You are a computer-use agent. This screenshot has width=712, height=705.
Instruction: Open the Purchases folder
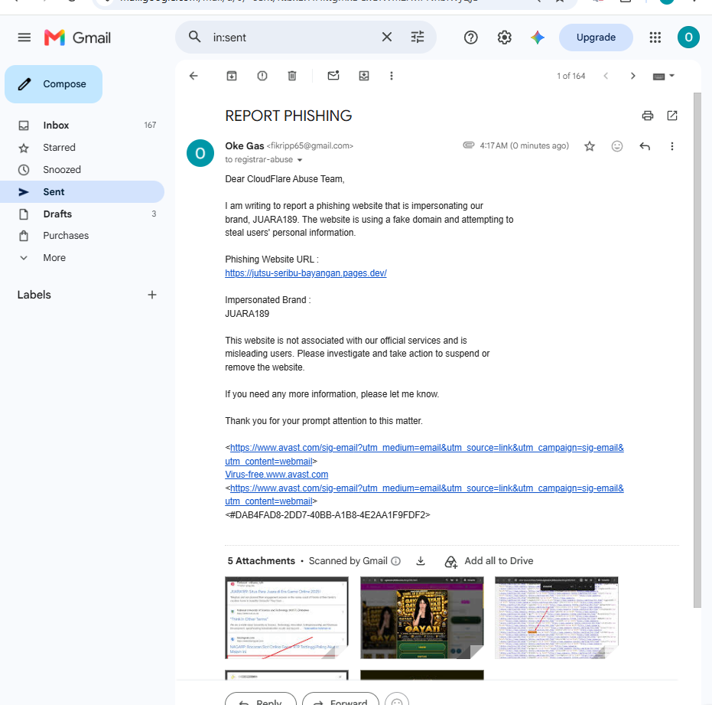[82, 236]
